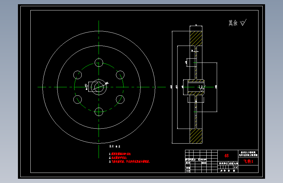Viewport: 283px width, 183px height.
Task: Click the '技术要求' heading
Action: [115, 147]
